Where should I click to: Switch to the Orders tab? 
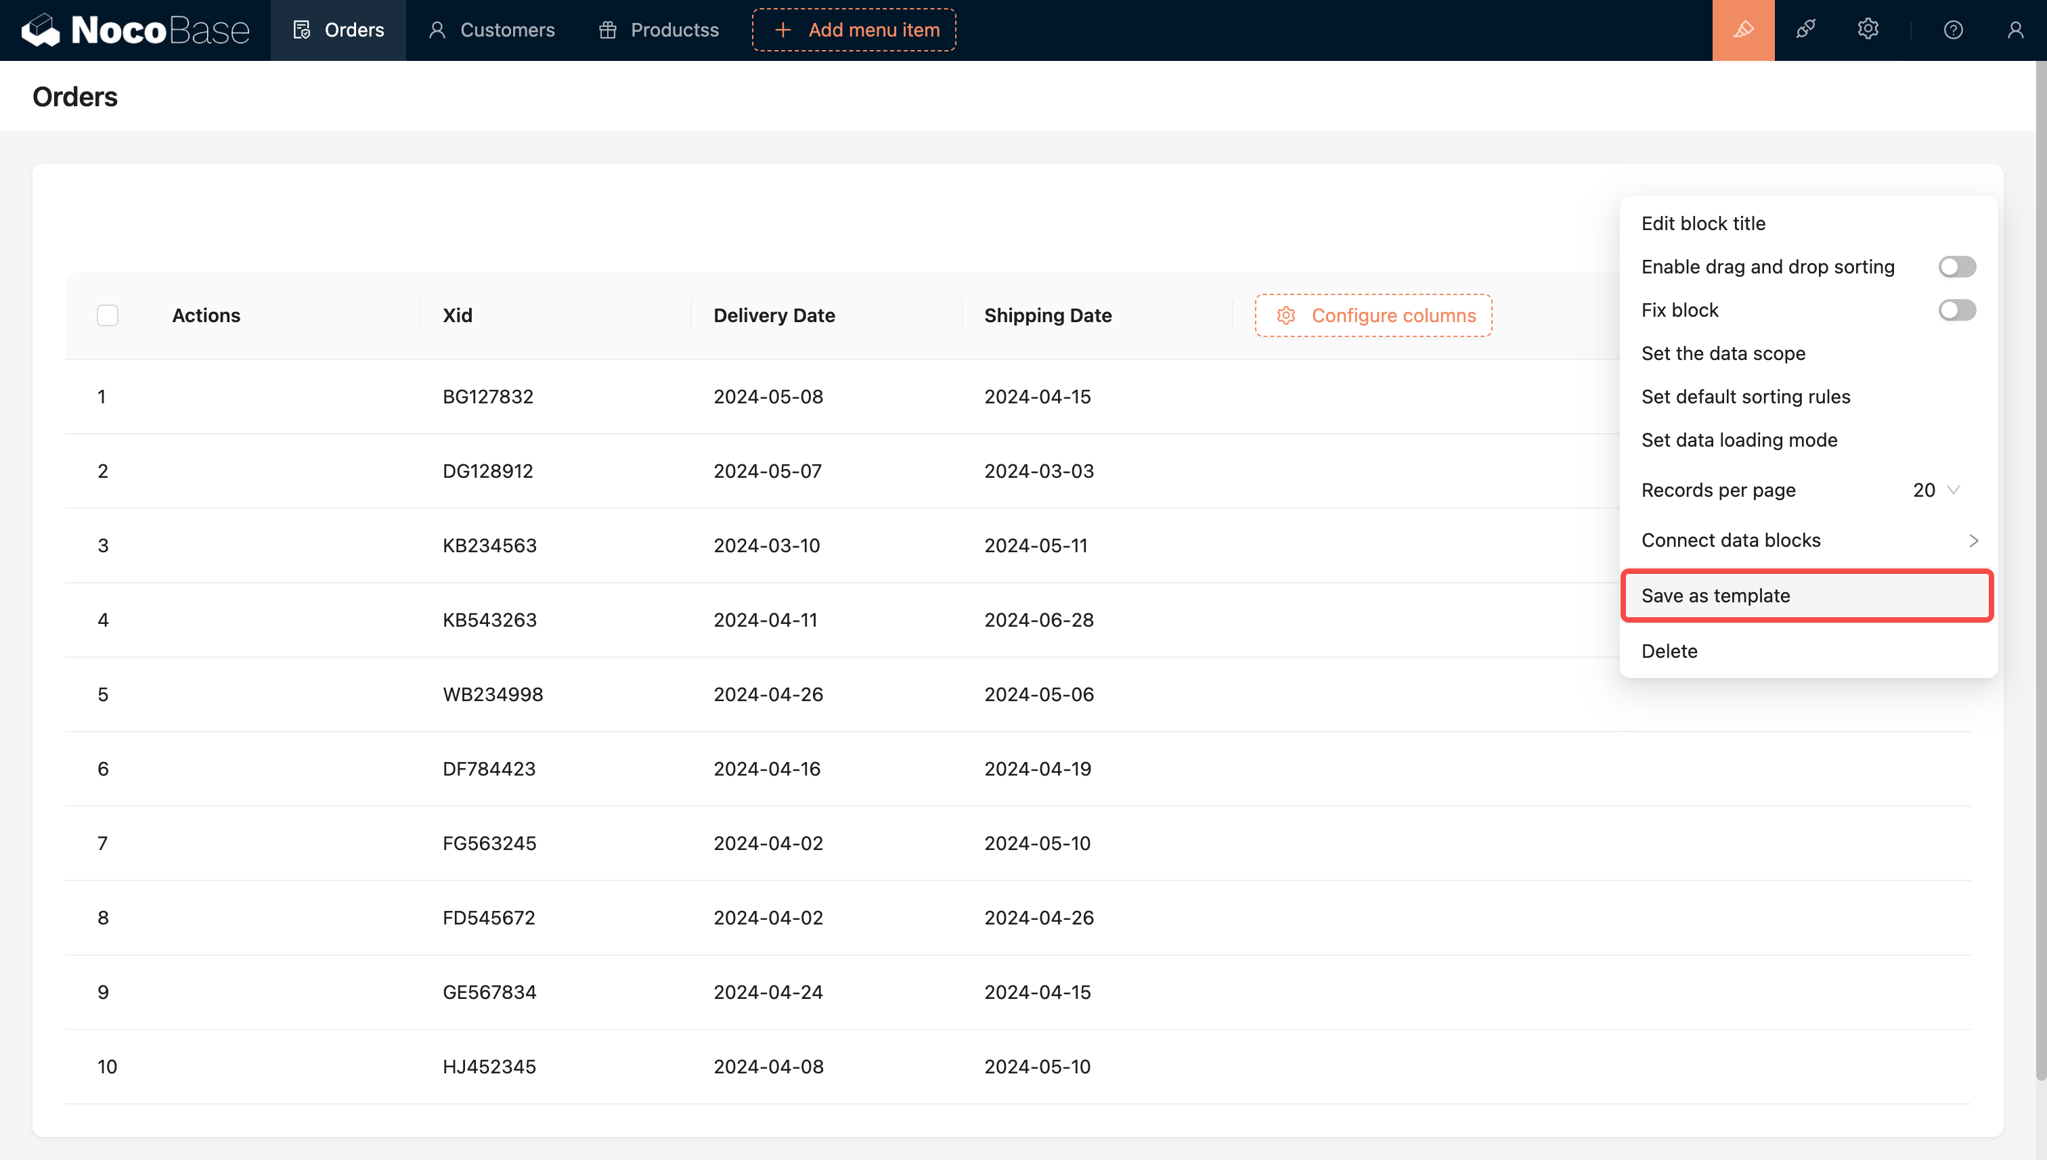(x=338, y=30)
